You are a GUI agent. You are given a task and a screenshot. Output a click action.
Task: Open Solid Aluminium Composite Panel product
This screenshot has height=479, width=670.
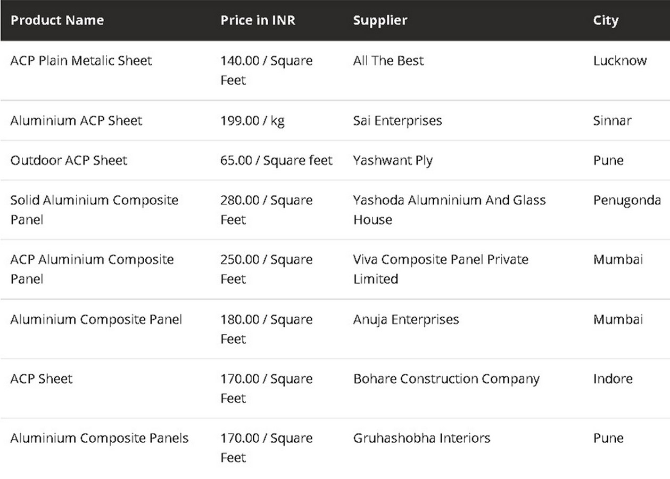pyautogui.click(x=94, y=210)
